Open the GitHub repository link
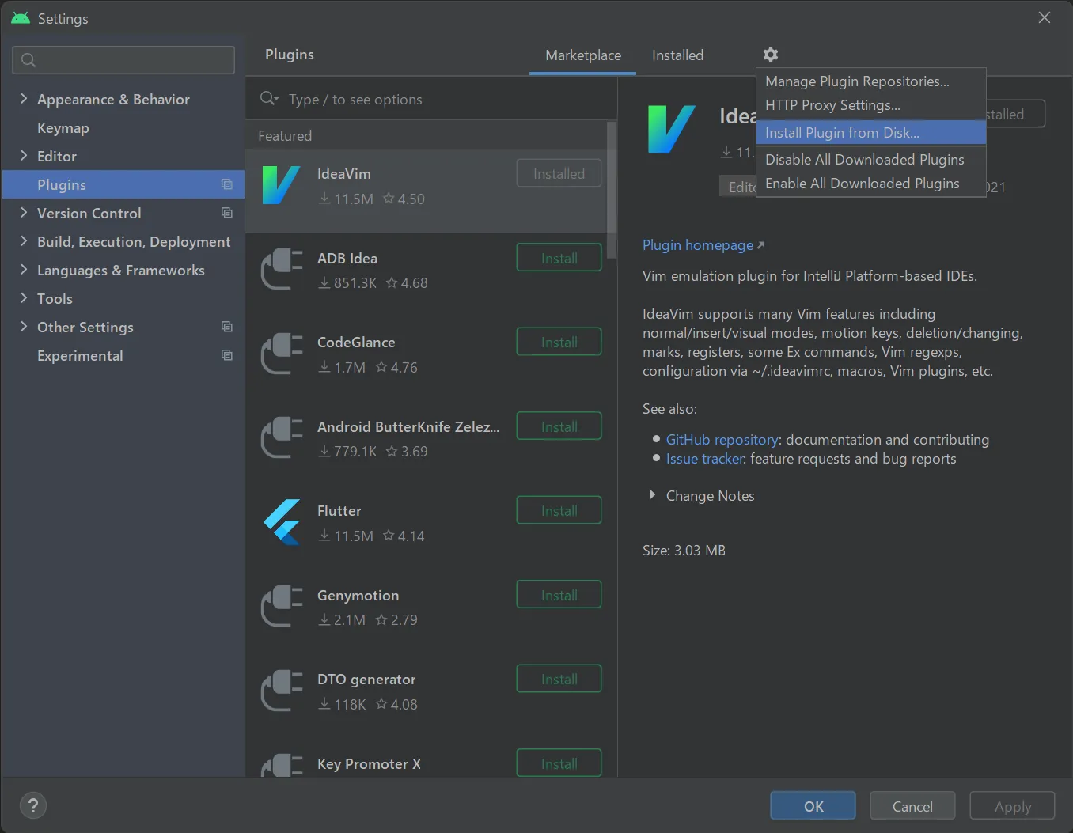The height and width of the screenshot is (833, 1073). [722, 440]
